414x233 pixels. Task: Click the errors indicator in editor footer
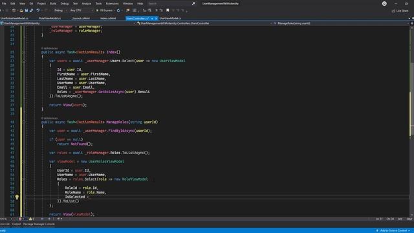click(21, 219)
